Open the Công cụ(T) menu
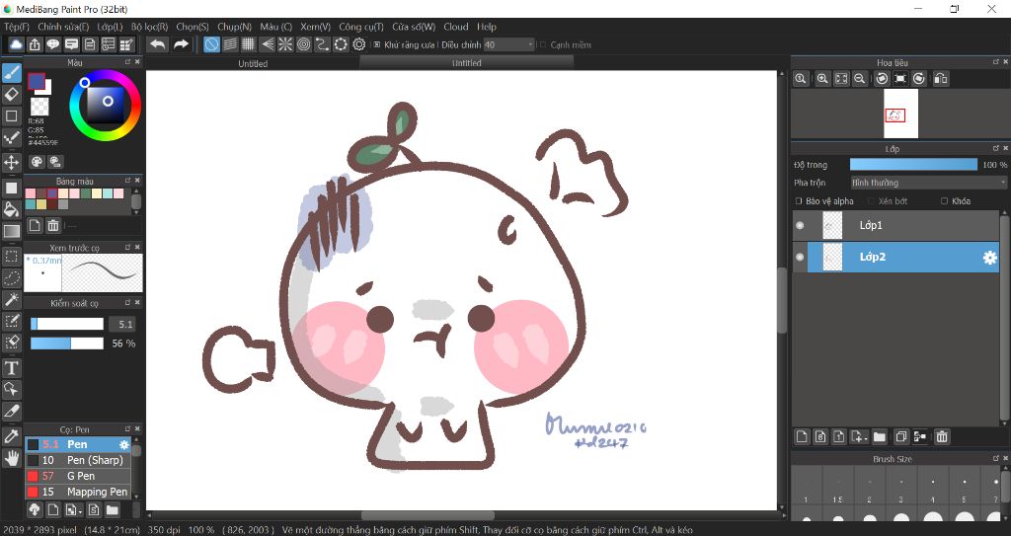This screenshot has width=1011, height=536. click(360, 27)
